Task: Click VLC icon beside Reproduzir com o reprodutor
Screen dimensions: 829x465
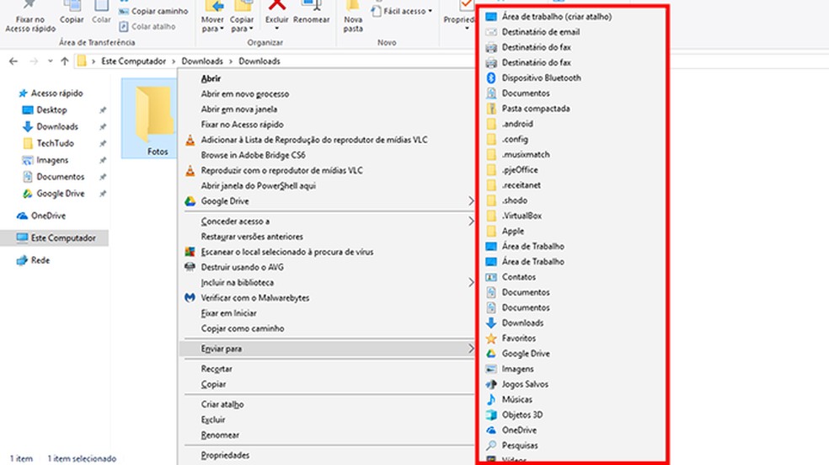Action: tap(190, 171)
